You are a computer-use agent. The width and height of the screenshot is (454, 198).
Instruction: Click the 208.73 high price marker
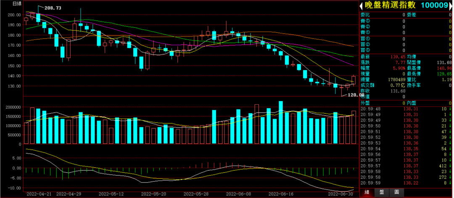click(53, 8)
